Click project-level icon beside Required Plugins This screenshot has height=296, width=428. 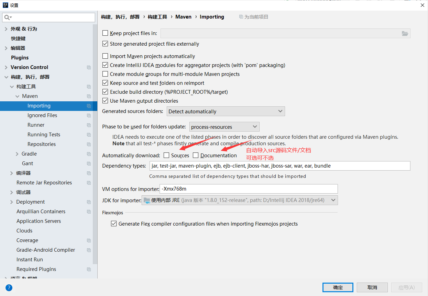click(x=89, y=269)
